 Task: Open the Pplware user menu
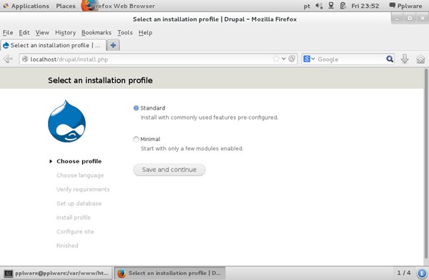pyautogui.click(x=405, y=6)
